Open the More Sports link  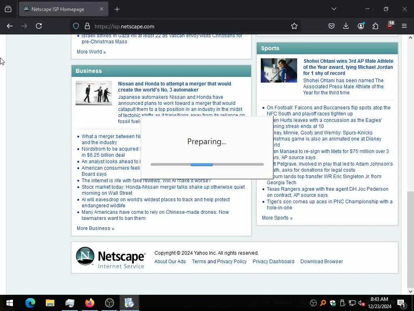[277, 218]
